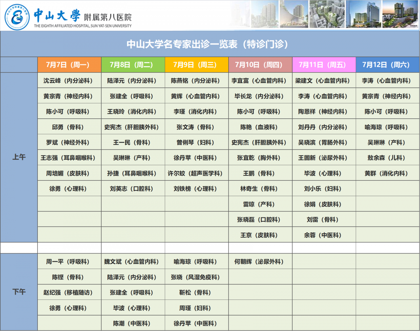
Task: Click the 下午 row header
Action: [19, 292]
